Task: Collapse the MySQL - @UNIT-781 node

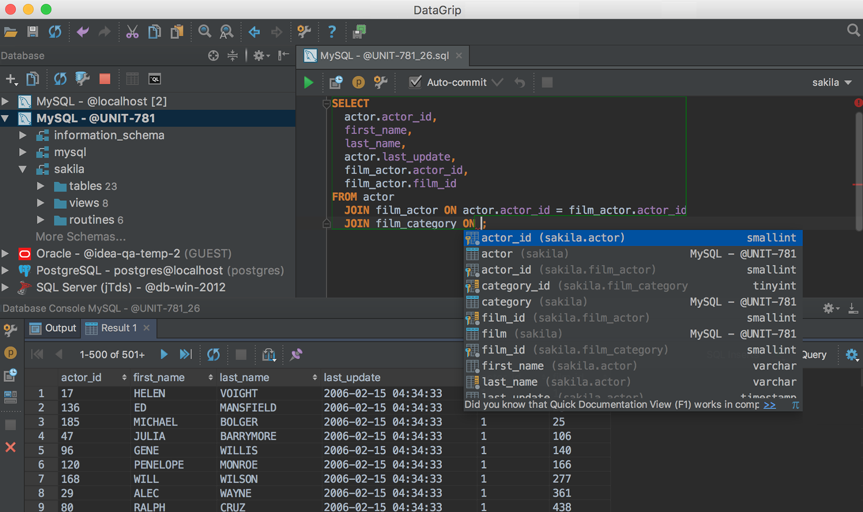Action: [5, 119]
